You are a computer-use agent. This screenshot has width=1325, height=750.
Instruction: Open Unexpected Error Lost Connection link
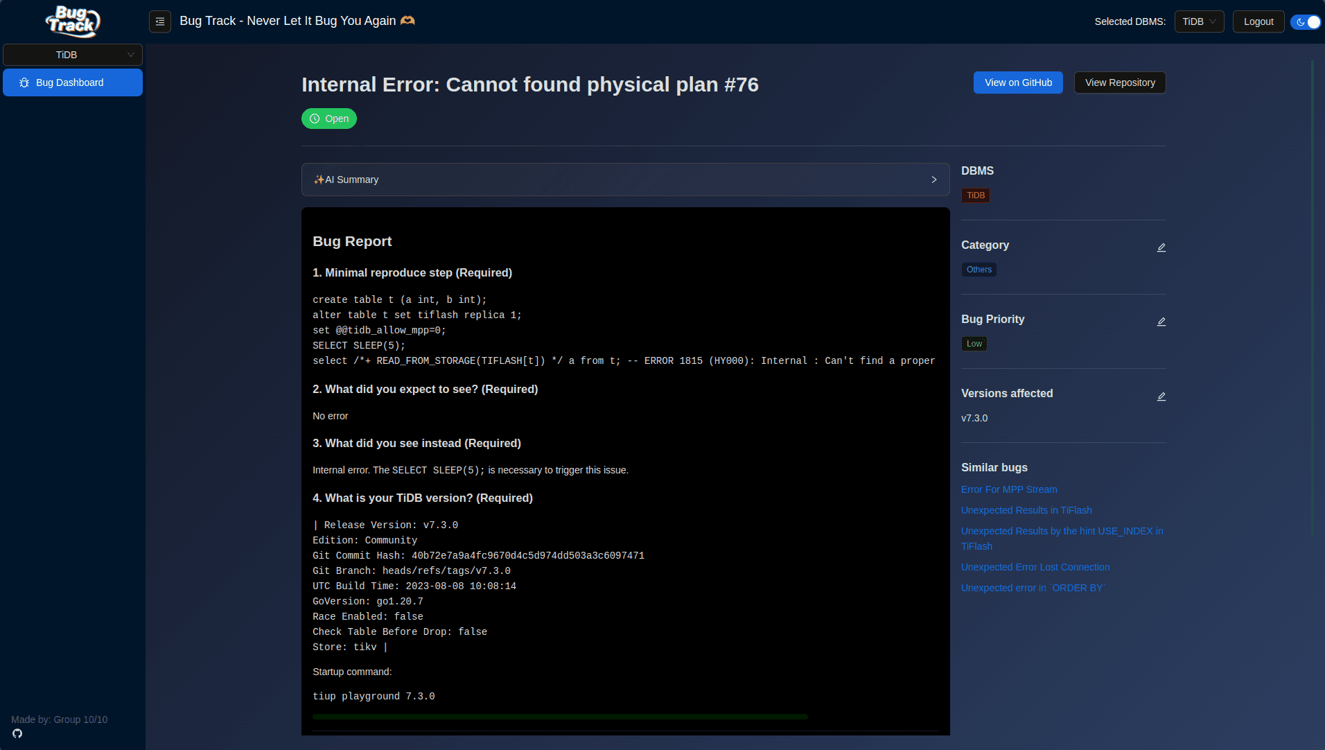1035,567
